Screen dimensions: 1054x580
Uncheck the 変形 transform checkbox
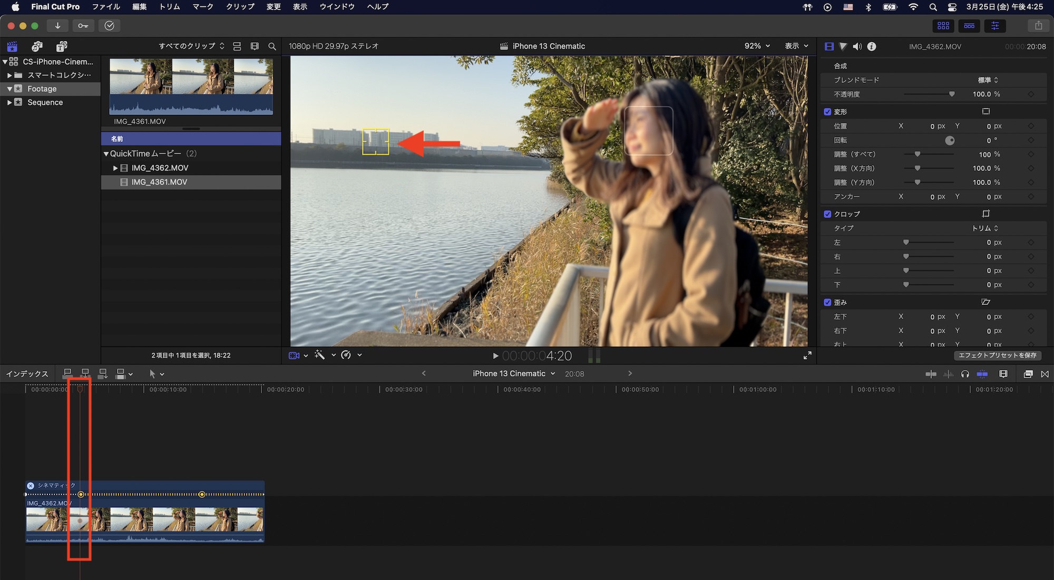[x=827, y=112]
